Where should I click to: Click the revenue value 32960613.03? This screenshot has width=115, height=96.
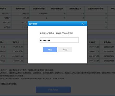coord(94,51)
